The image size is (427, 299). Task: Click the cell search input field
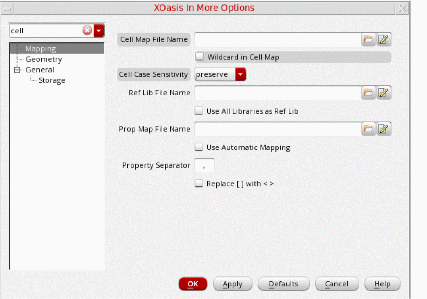click(x=46, y=30)
